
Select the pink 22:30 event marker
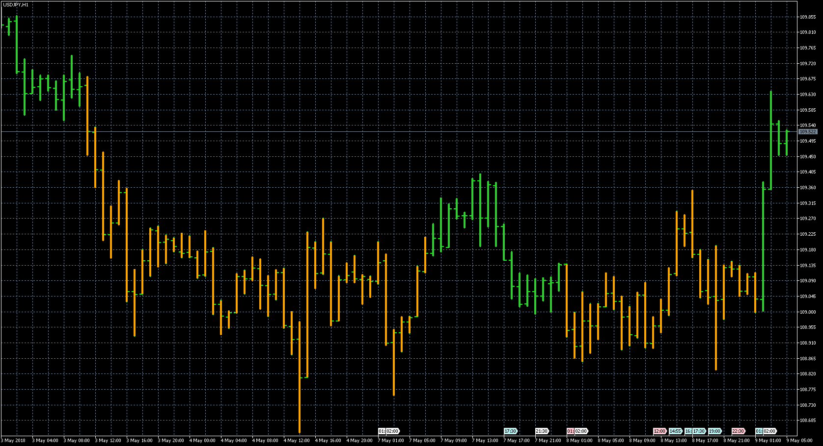[x=738, y=431]
